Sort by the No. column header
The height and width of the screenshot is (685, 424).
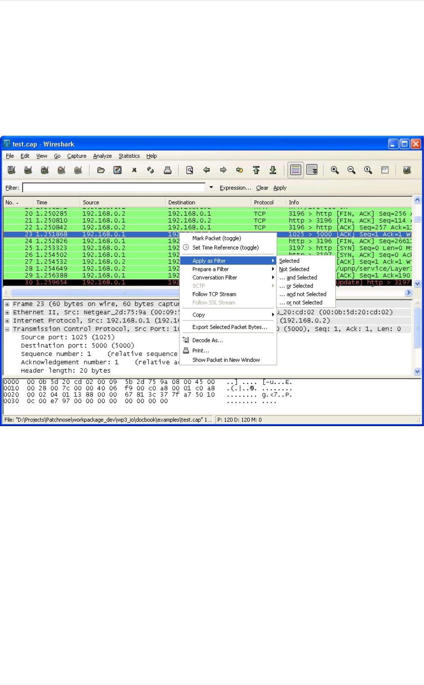click(18, 202)
